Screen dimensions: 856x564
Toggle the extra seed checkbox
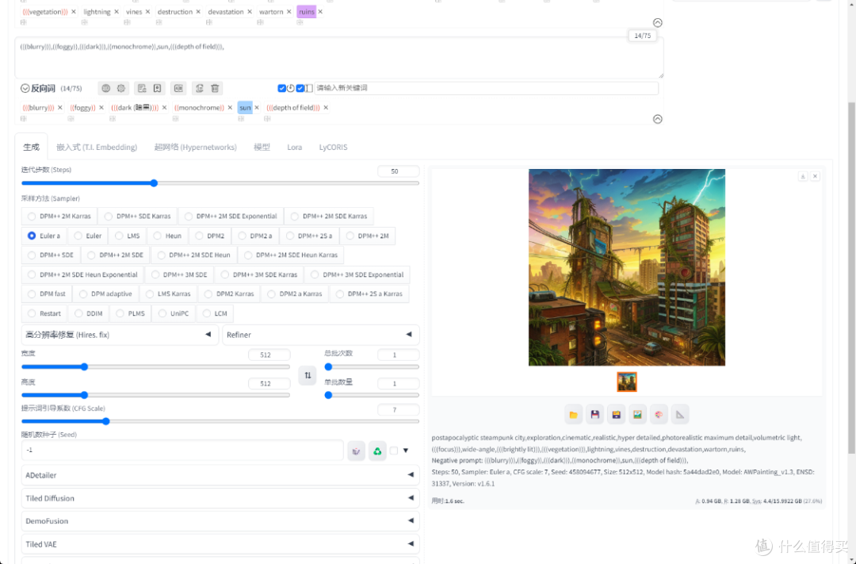point(394,451)
